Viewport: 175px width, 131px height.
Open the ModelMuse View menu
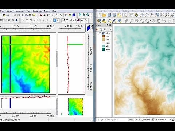tap(28, 11)
